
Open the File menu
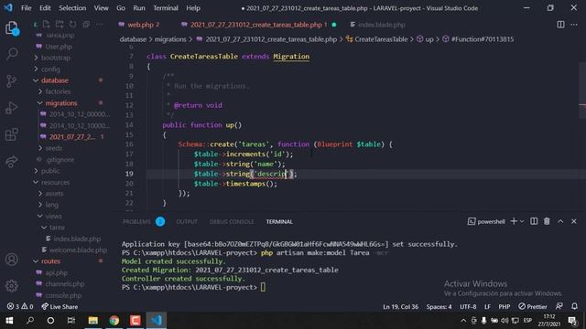pyautogui.click(x=27, y=8)
